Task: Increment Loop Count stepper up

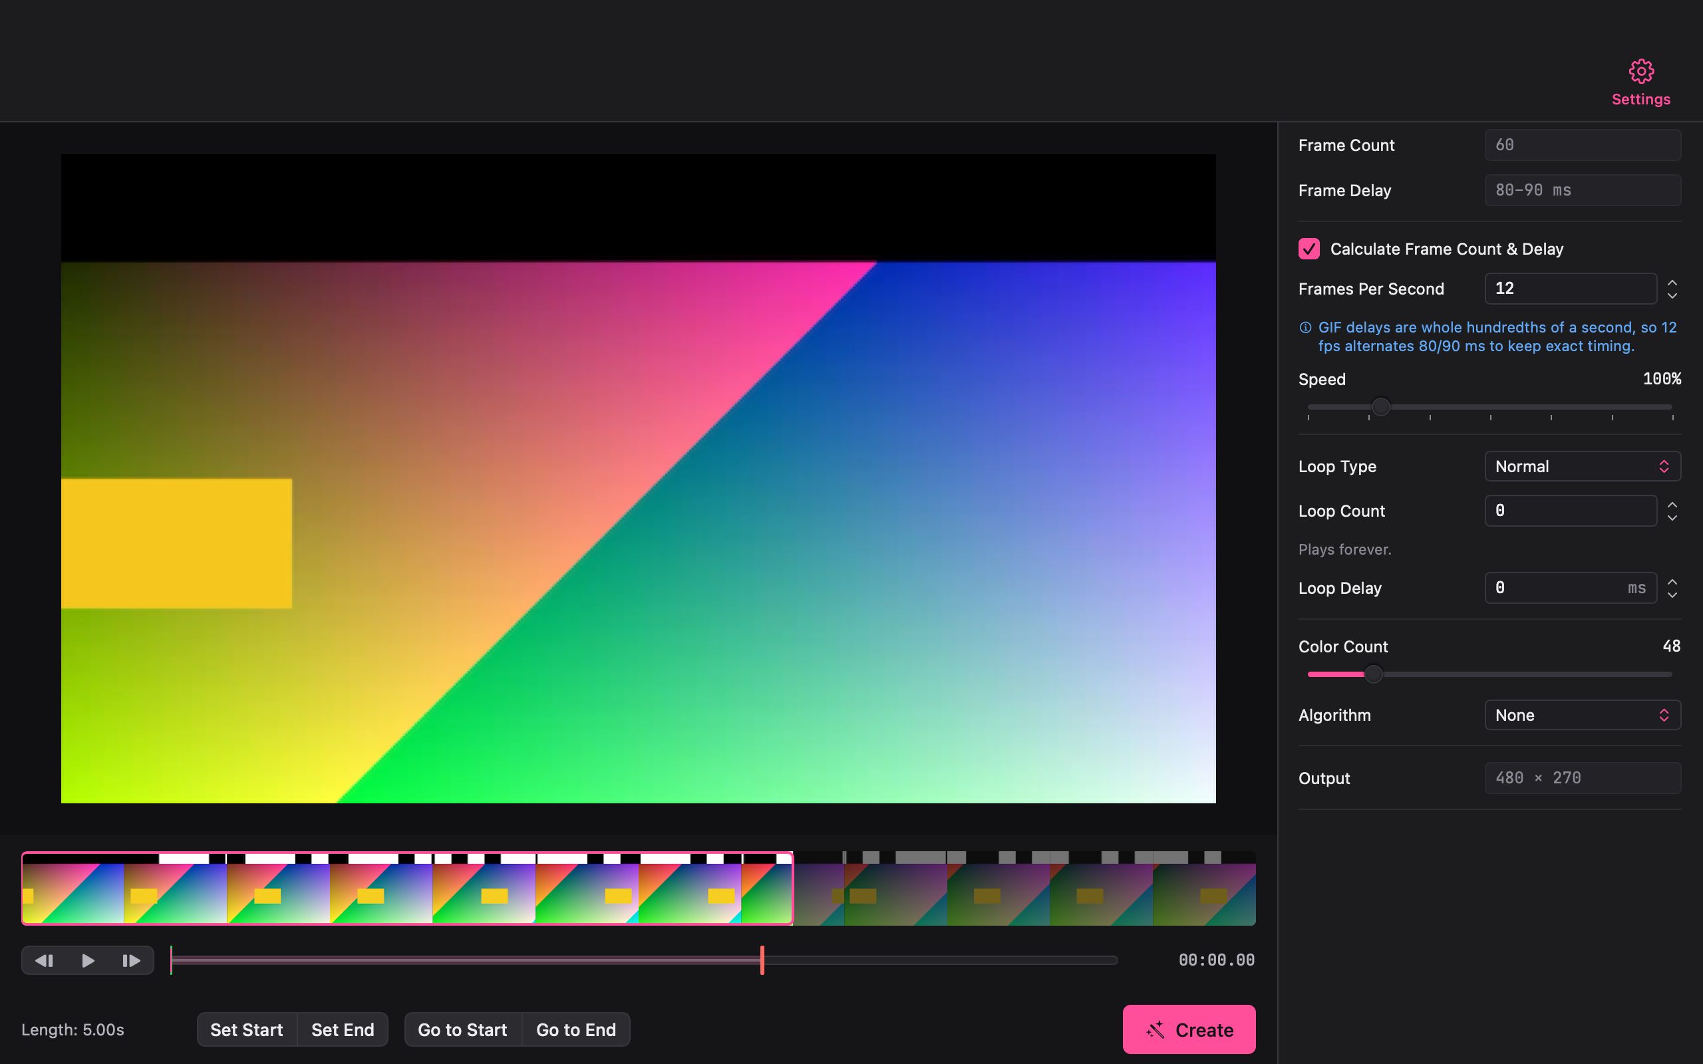Action: click(1672, 505)
